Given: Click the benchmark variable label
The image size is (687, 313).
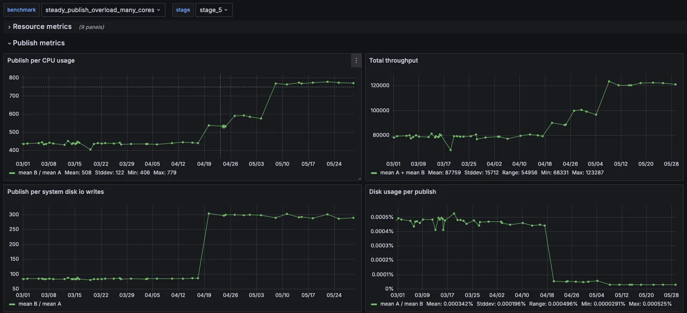Looking at the screenshot, I should coord(22,10).
